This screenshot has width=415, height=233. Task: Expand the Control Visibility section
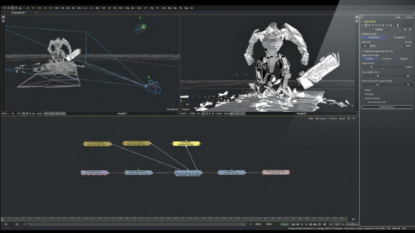click(x=363, y=98)
